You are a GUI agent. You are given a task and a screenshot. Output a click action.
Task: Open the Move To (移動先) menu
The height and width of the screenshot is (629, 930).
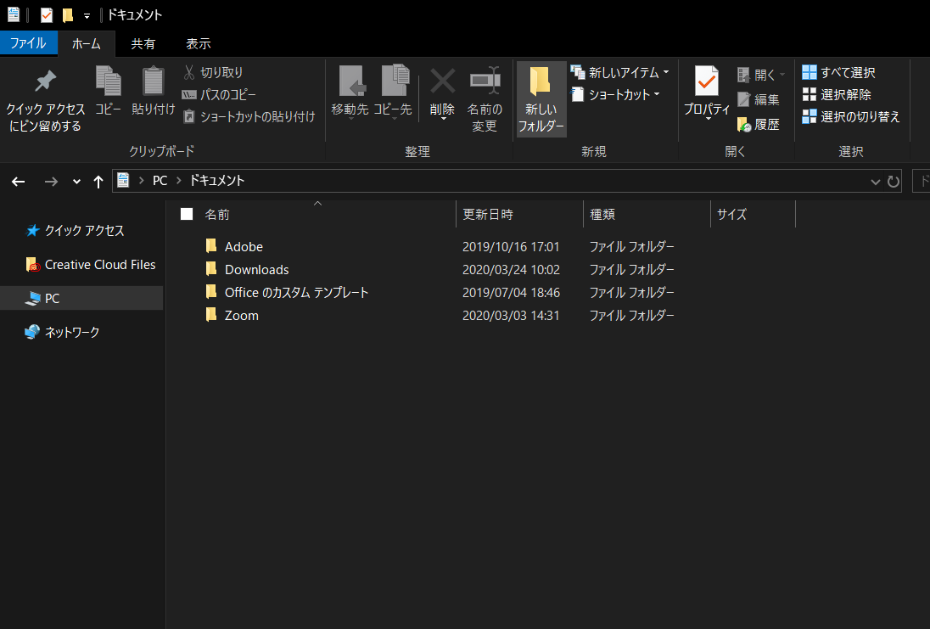(350, 93)
